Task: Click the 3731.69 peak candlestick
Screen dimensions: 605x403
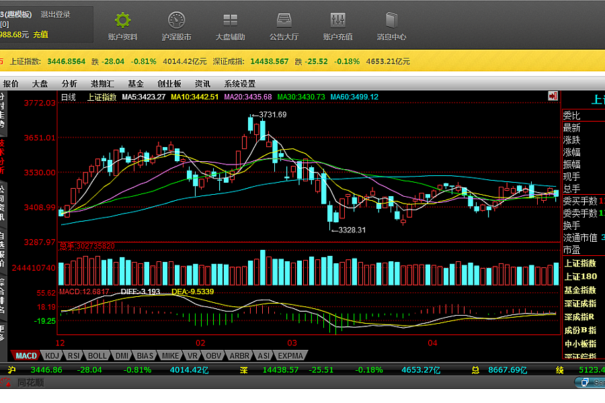Action: [251, 124]
